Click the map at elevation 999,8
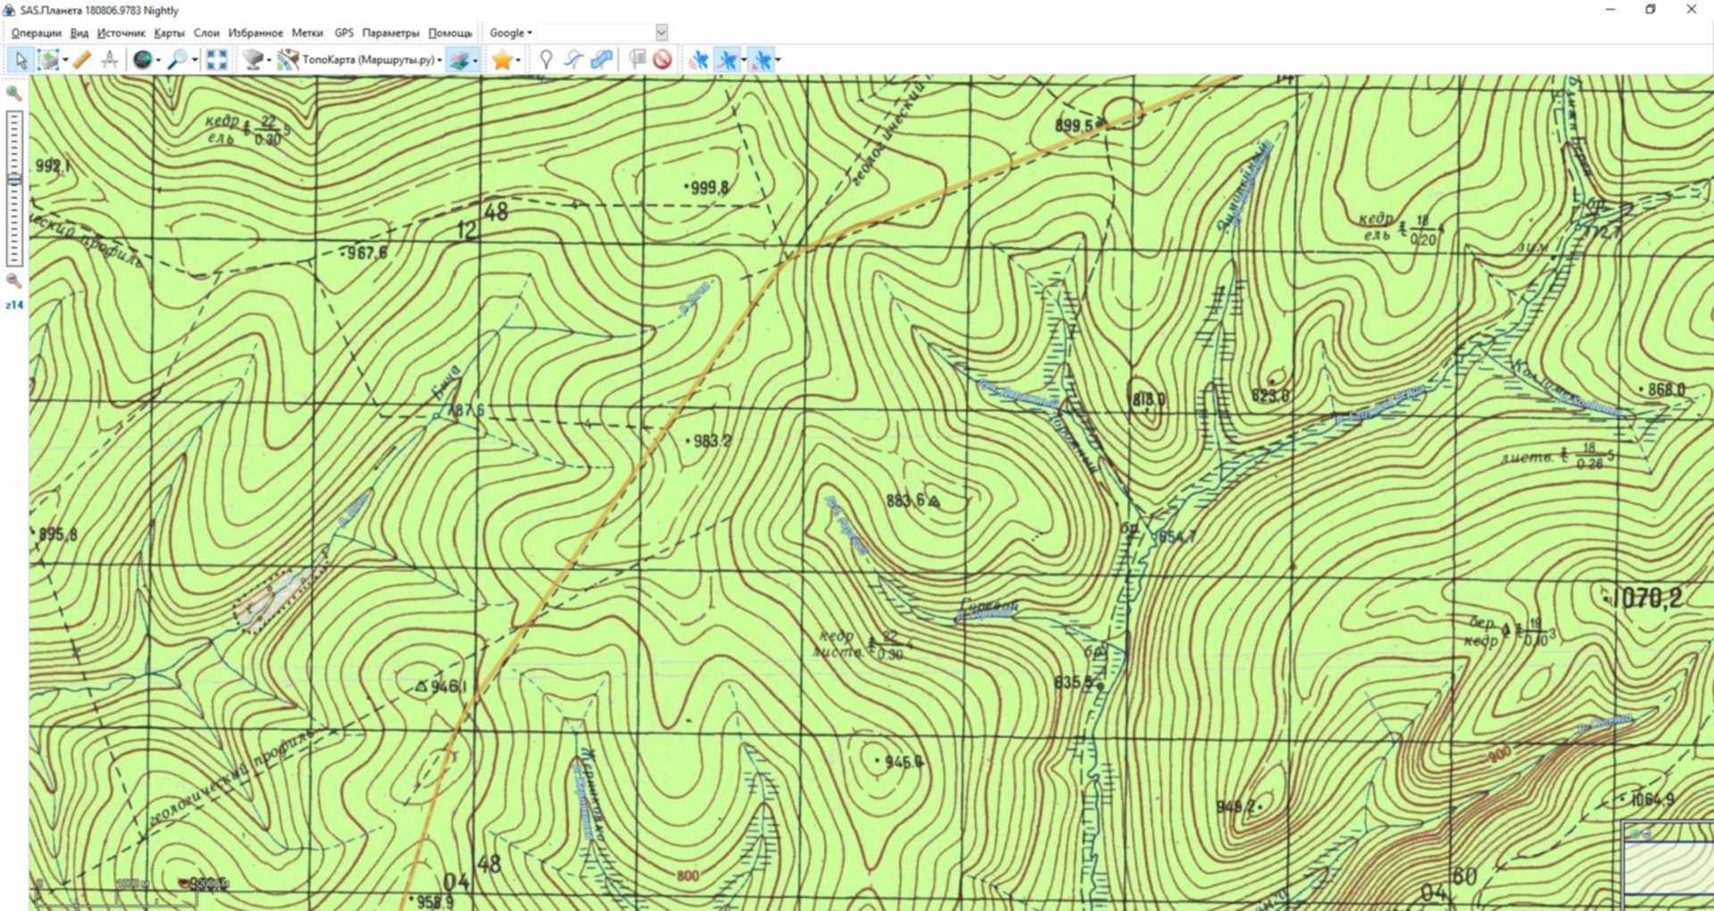This screenshot has width=1714, height=911. point(709,187)
